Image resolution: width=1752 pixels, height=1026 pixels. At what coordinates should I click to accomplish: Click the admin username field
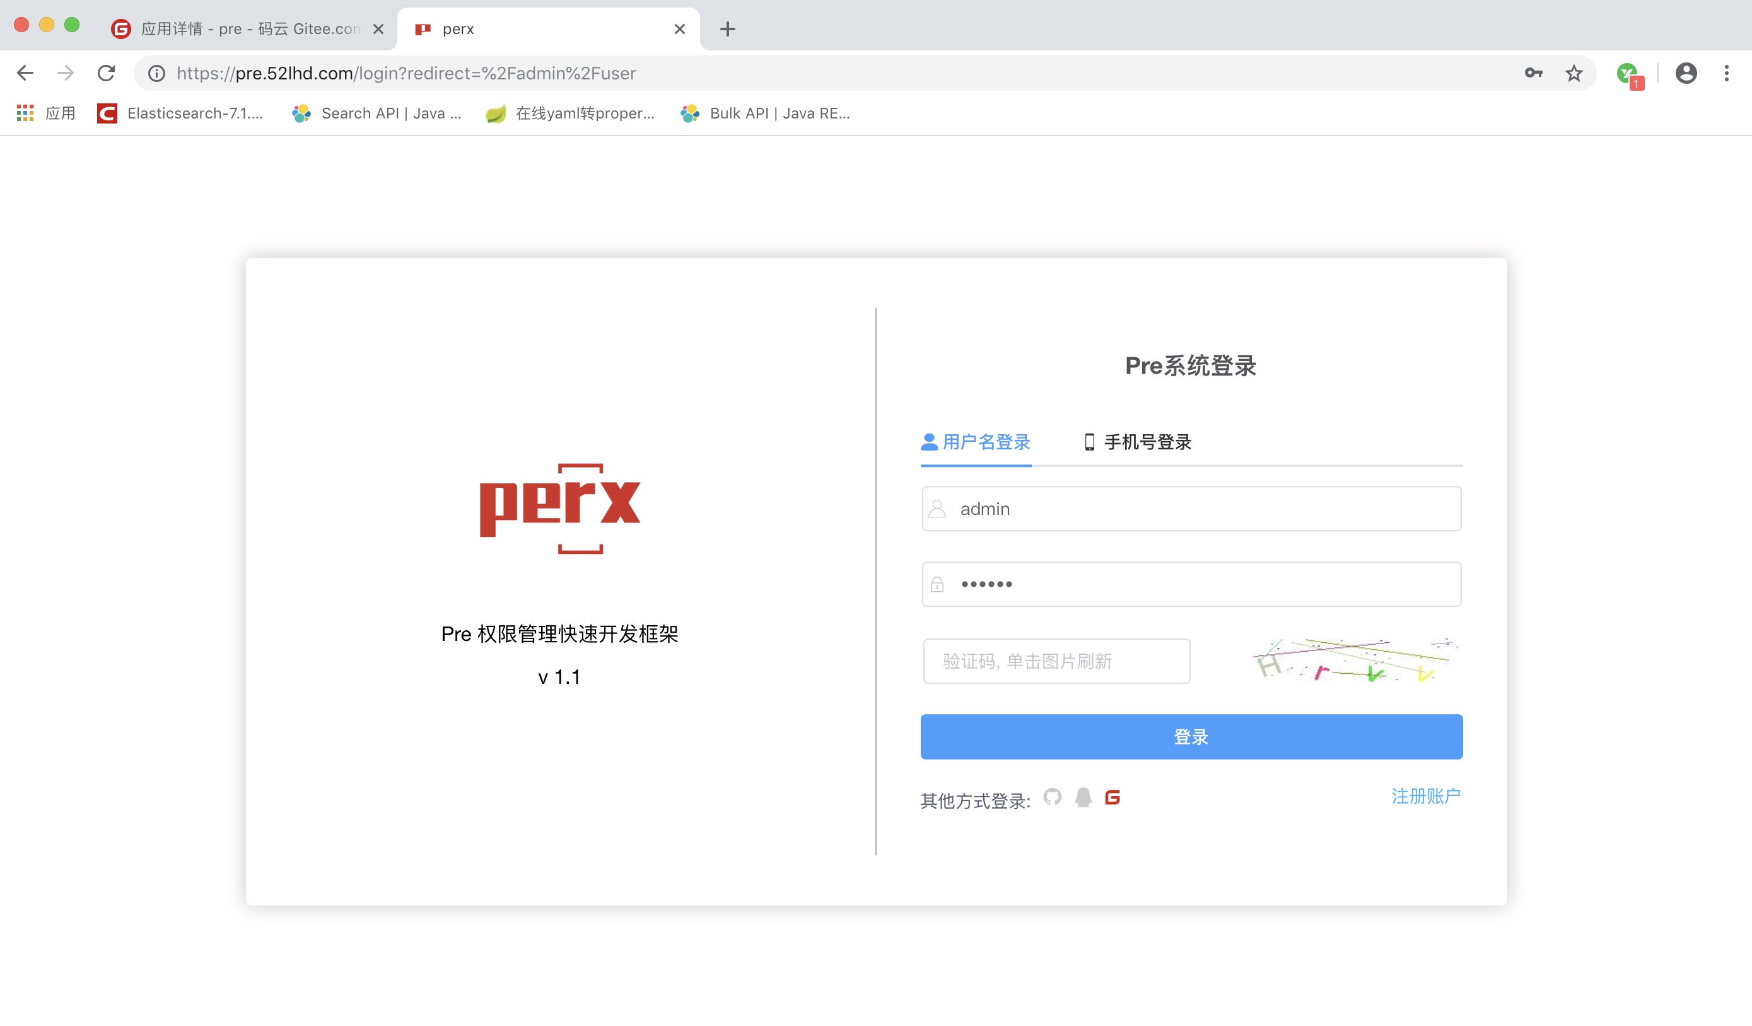point(1191,509)
